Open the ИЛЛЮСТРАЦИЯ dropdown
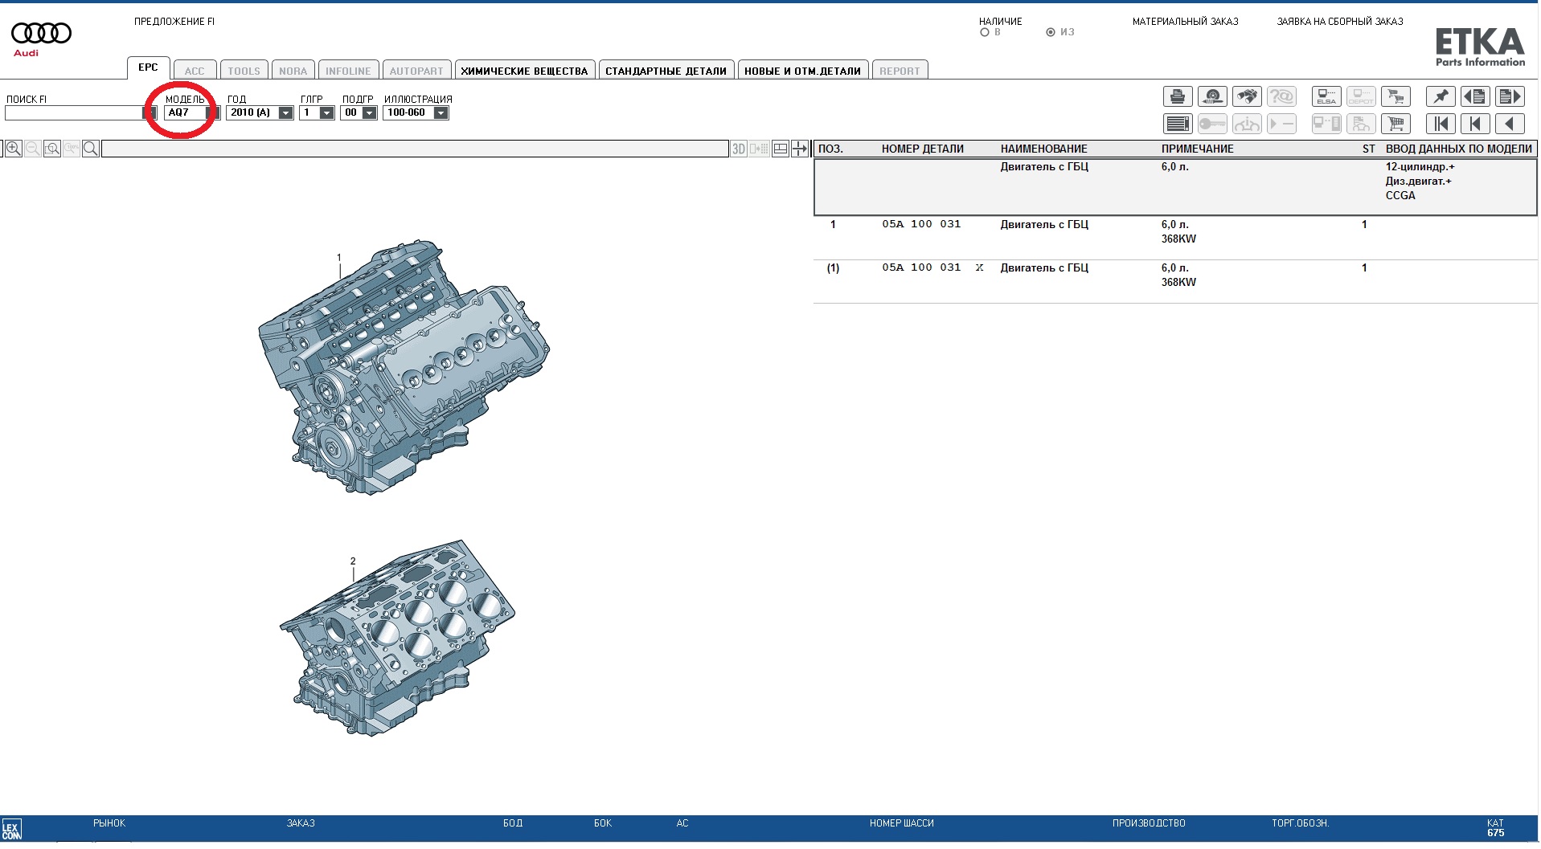Viewport: 1541px width, 849px height. (441, 113)
